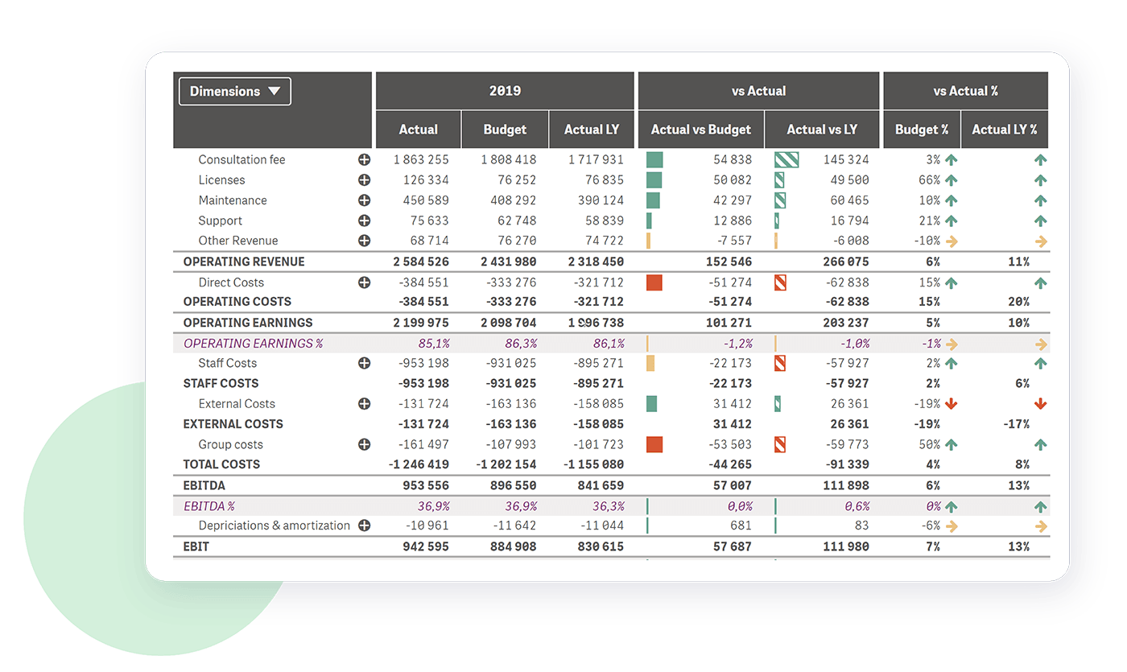Click yellow right arrow beside Other Revenue -10%
The image size is (1127, 672).
coord(952,241)
